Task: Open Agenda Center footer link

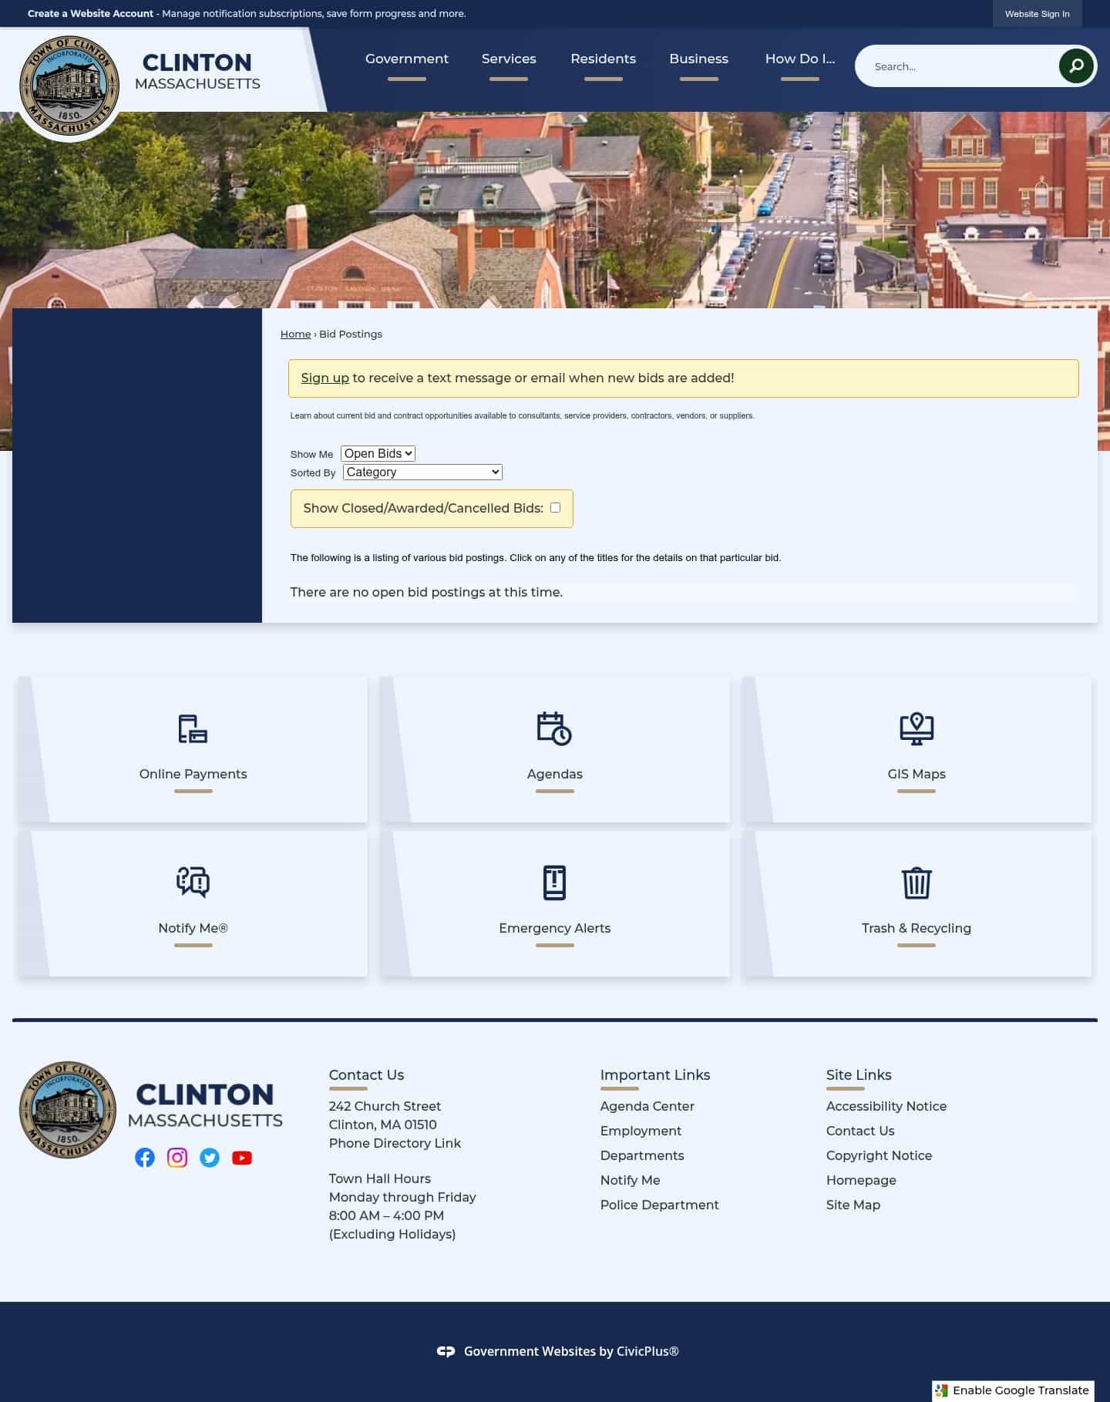Action: tap(647, 1106)
